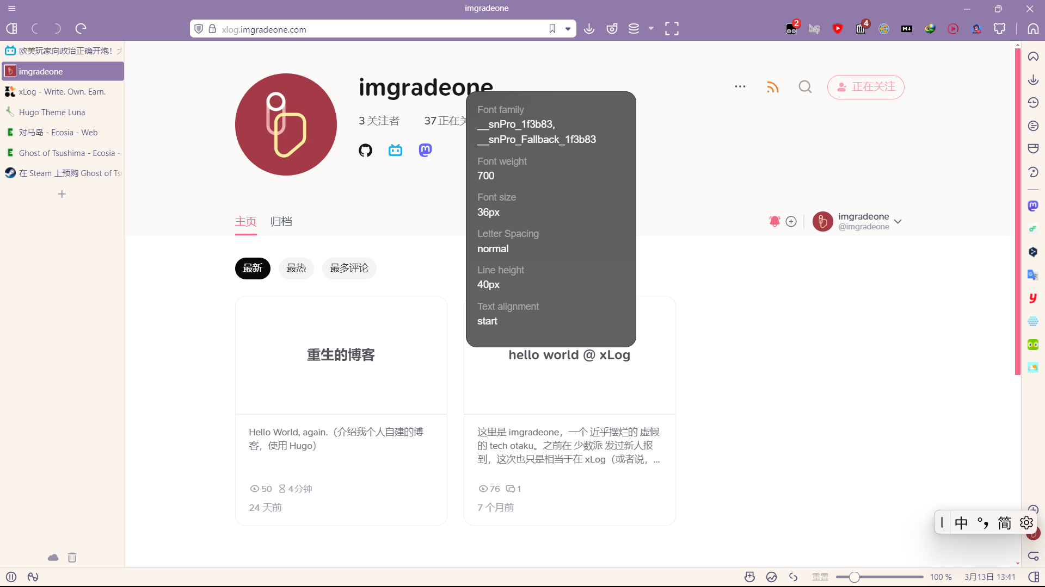Click the shield tracker-blocker icon in address bar
Viewport: 1045px width, 587px height.
pyautogui.click(x=199, y=29)
